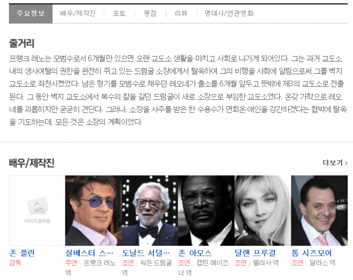Open the 도날드 서덜… name link

[x=146, y=253]
